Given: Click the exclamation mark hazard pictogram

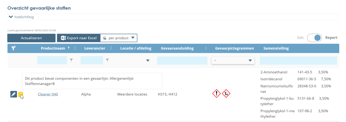Looking at the screenshot, I should click(217, 93).
